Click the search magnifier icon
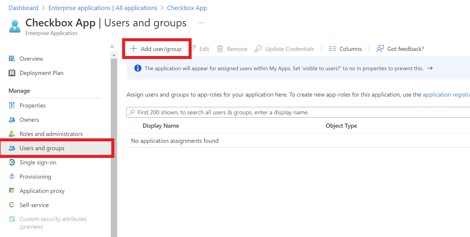 click(132, 112)
